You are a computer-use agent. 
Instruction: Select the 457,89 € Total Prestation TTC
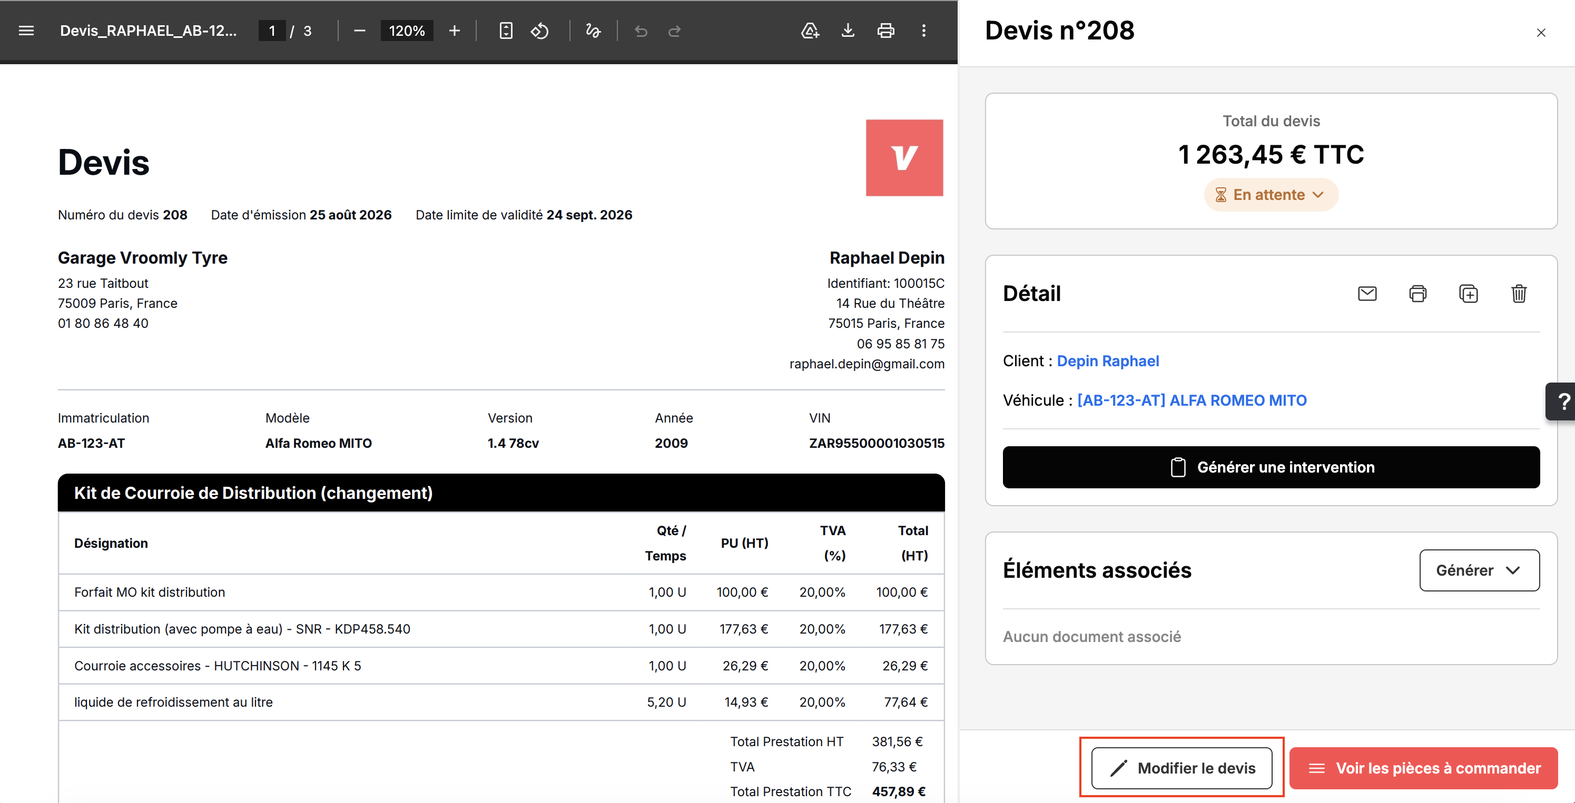coord(899,791)
